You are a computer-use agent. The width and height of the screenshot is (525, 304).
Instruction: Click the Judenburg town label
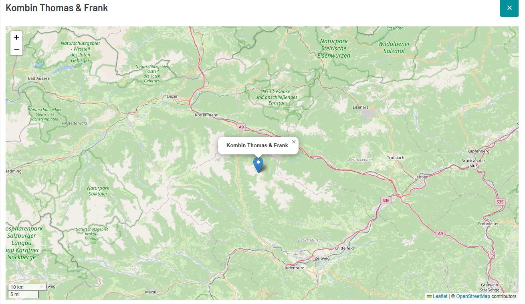(x=295, y=268)
